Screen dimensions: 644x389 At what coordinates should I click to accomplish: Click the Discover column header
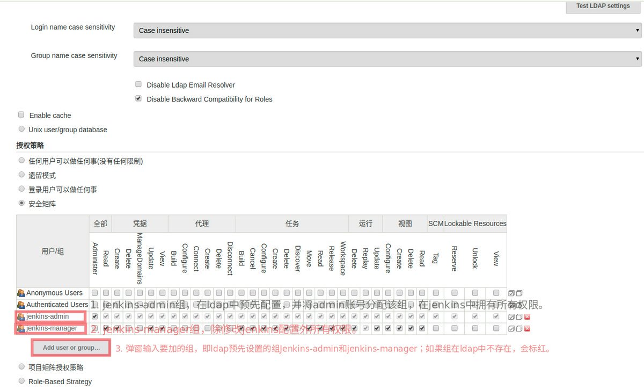[297, 258]
